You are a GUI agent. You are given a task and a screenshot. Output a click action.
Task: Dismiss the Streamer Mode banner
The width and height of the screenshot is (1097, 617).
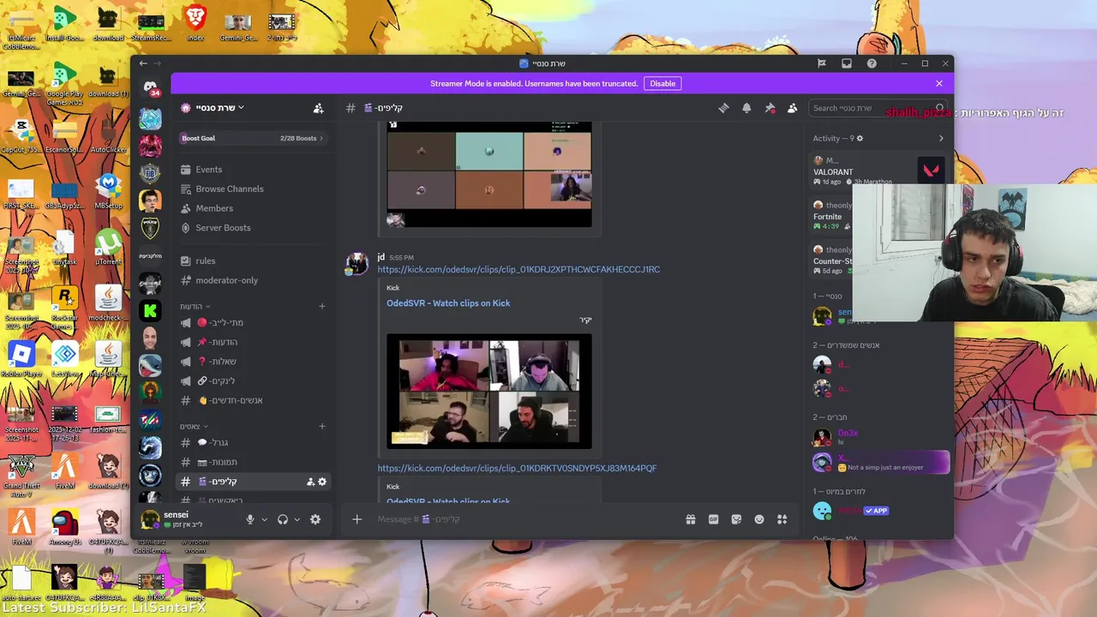pyautogui.click(x=939, y=83)
